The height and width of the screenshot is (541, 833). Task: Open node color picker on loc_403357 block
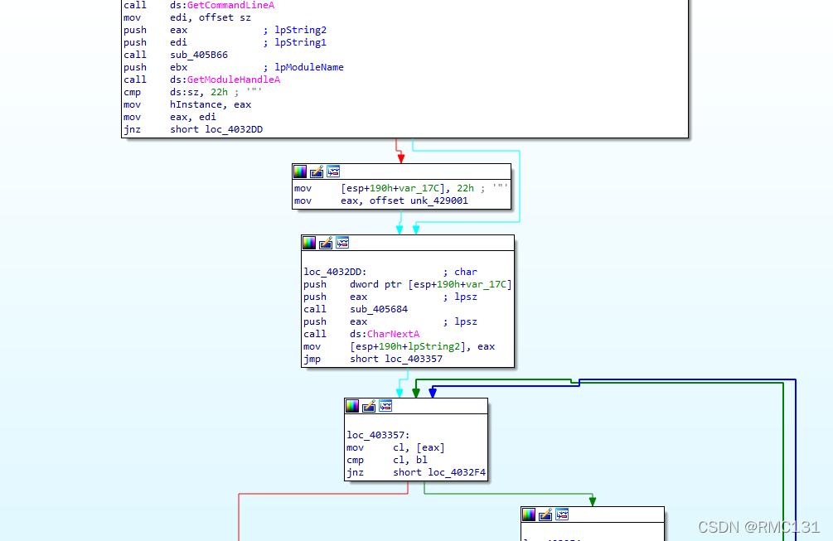click(352, 406)
